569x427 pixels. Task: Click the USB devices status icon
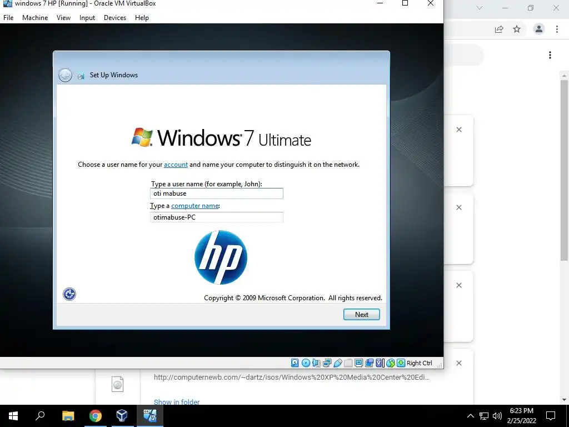click(x=337, y=363)
